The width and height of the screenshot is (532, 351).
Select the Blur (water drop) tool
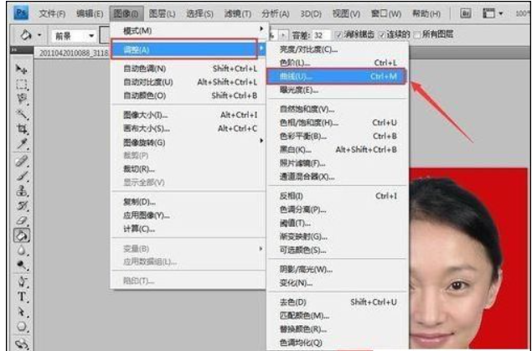[x=22, y=250]
